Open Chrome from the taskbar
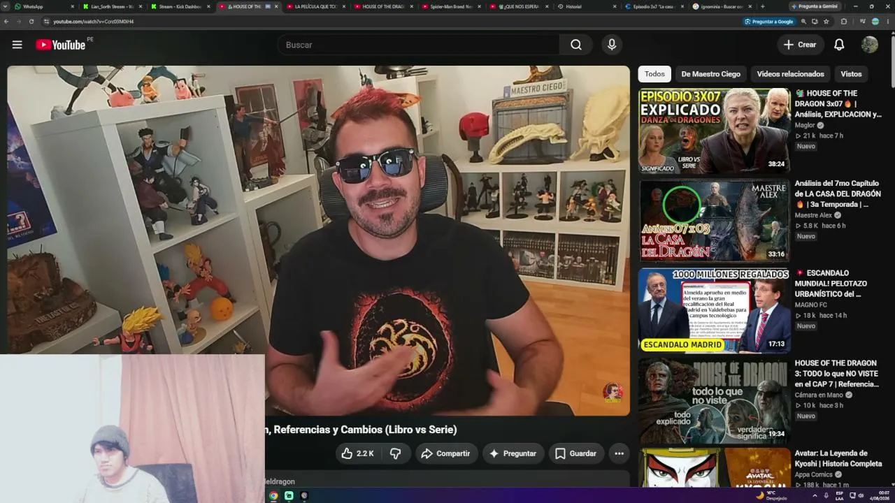This screenshot has width=895, height=503. pos(273,495)
